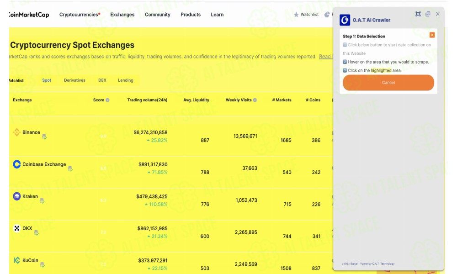This screenshot has height=274, width=457.
Task: Click the info icon next to Score
Action: 107,100
